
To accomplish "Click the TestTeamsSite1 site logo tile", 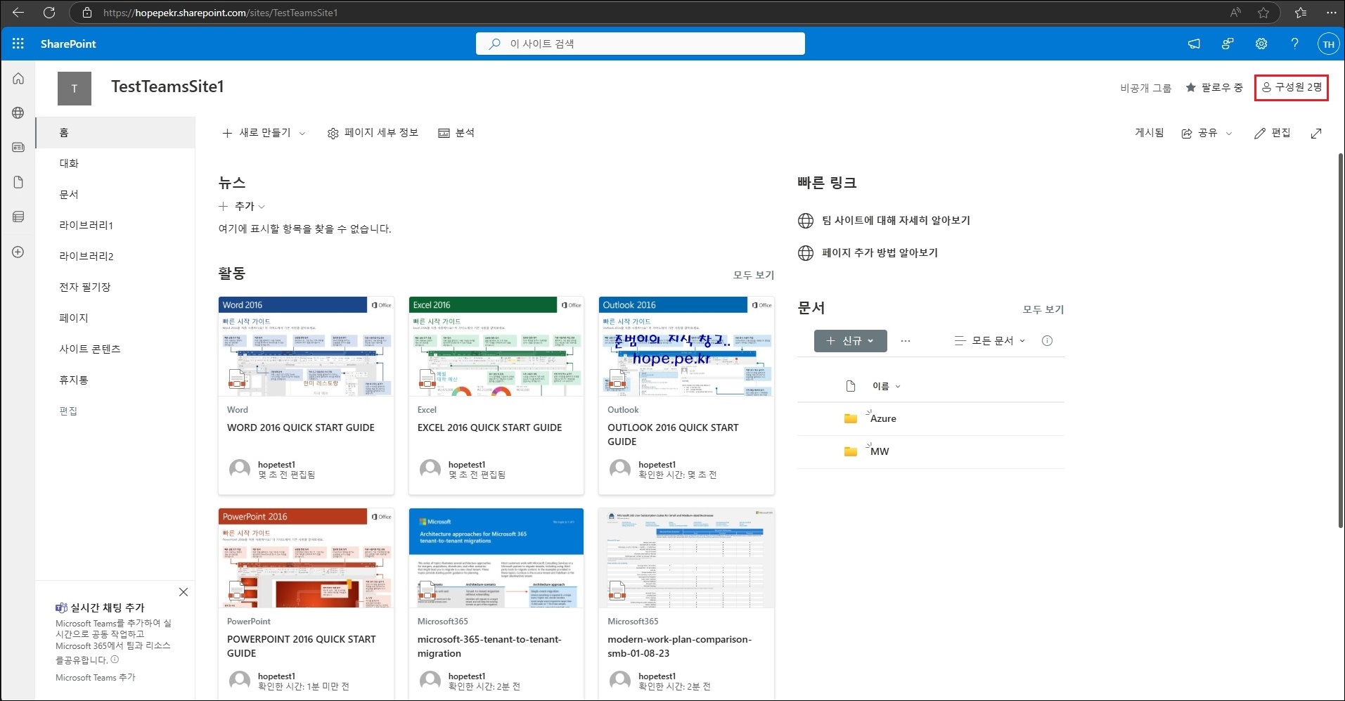I will click(x=75, y=89).
